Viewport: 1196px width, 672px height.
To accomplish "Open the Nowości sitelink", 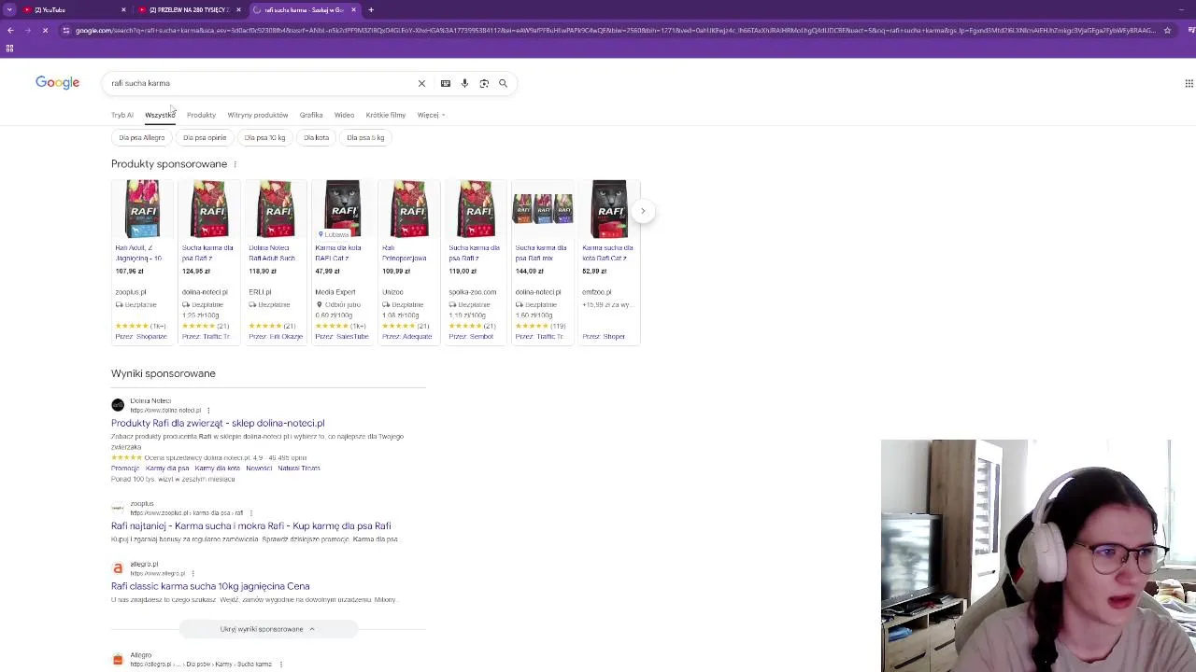I will click(259, 469).
